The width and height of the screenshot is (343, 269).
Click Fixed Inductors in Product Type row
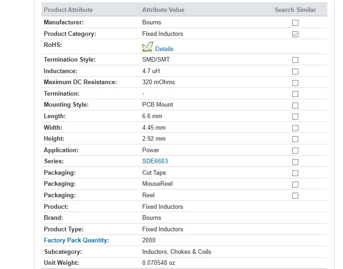click(x=163, y=229)
